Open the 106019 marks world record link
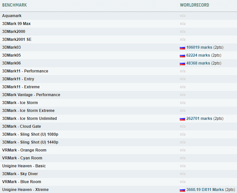 [x=199, y=47]
